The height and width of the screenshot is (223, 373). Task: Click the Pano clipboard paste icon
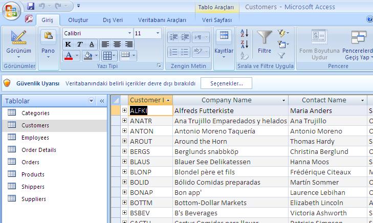[48, 36]
